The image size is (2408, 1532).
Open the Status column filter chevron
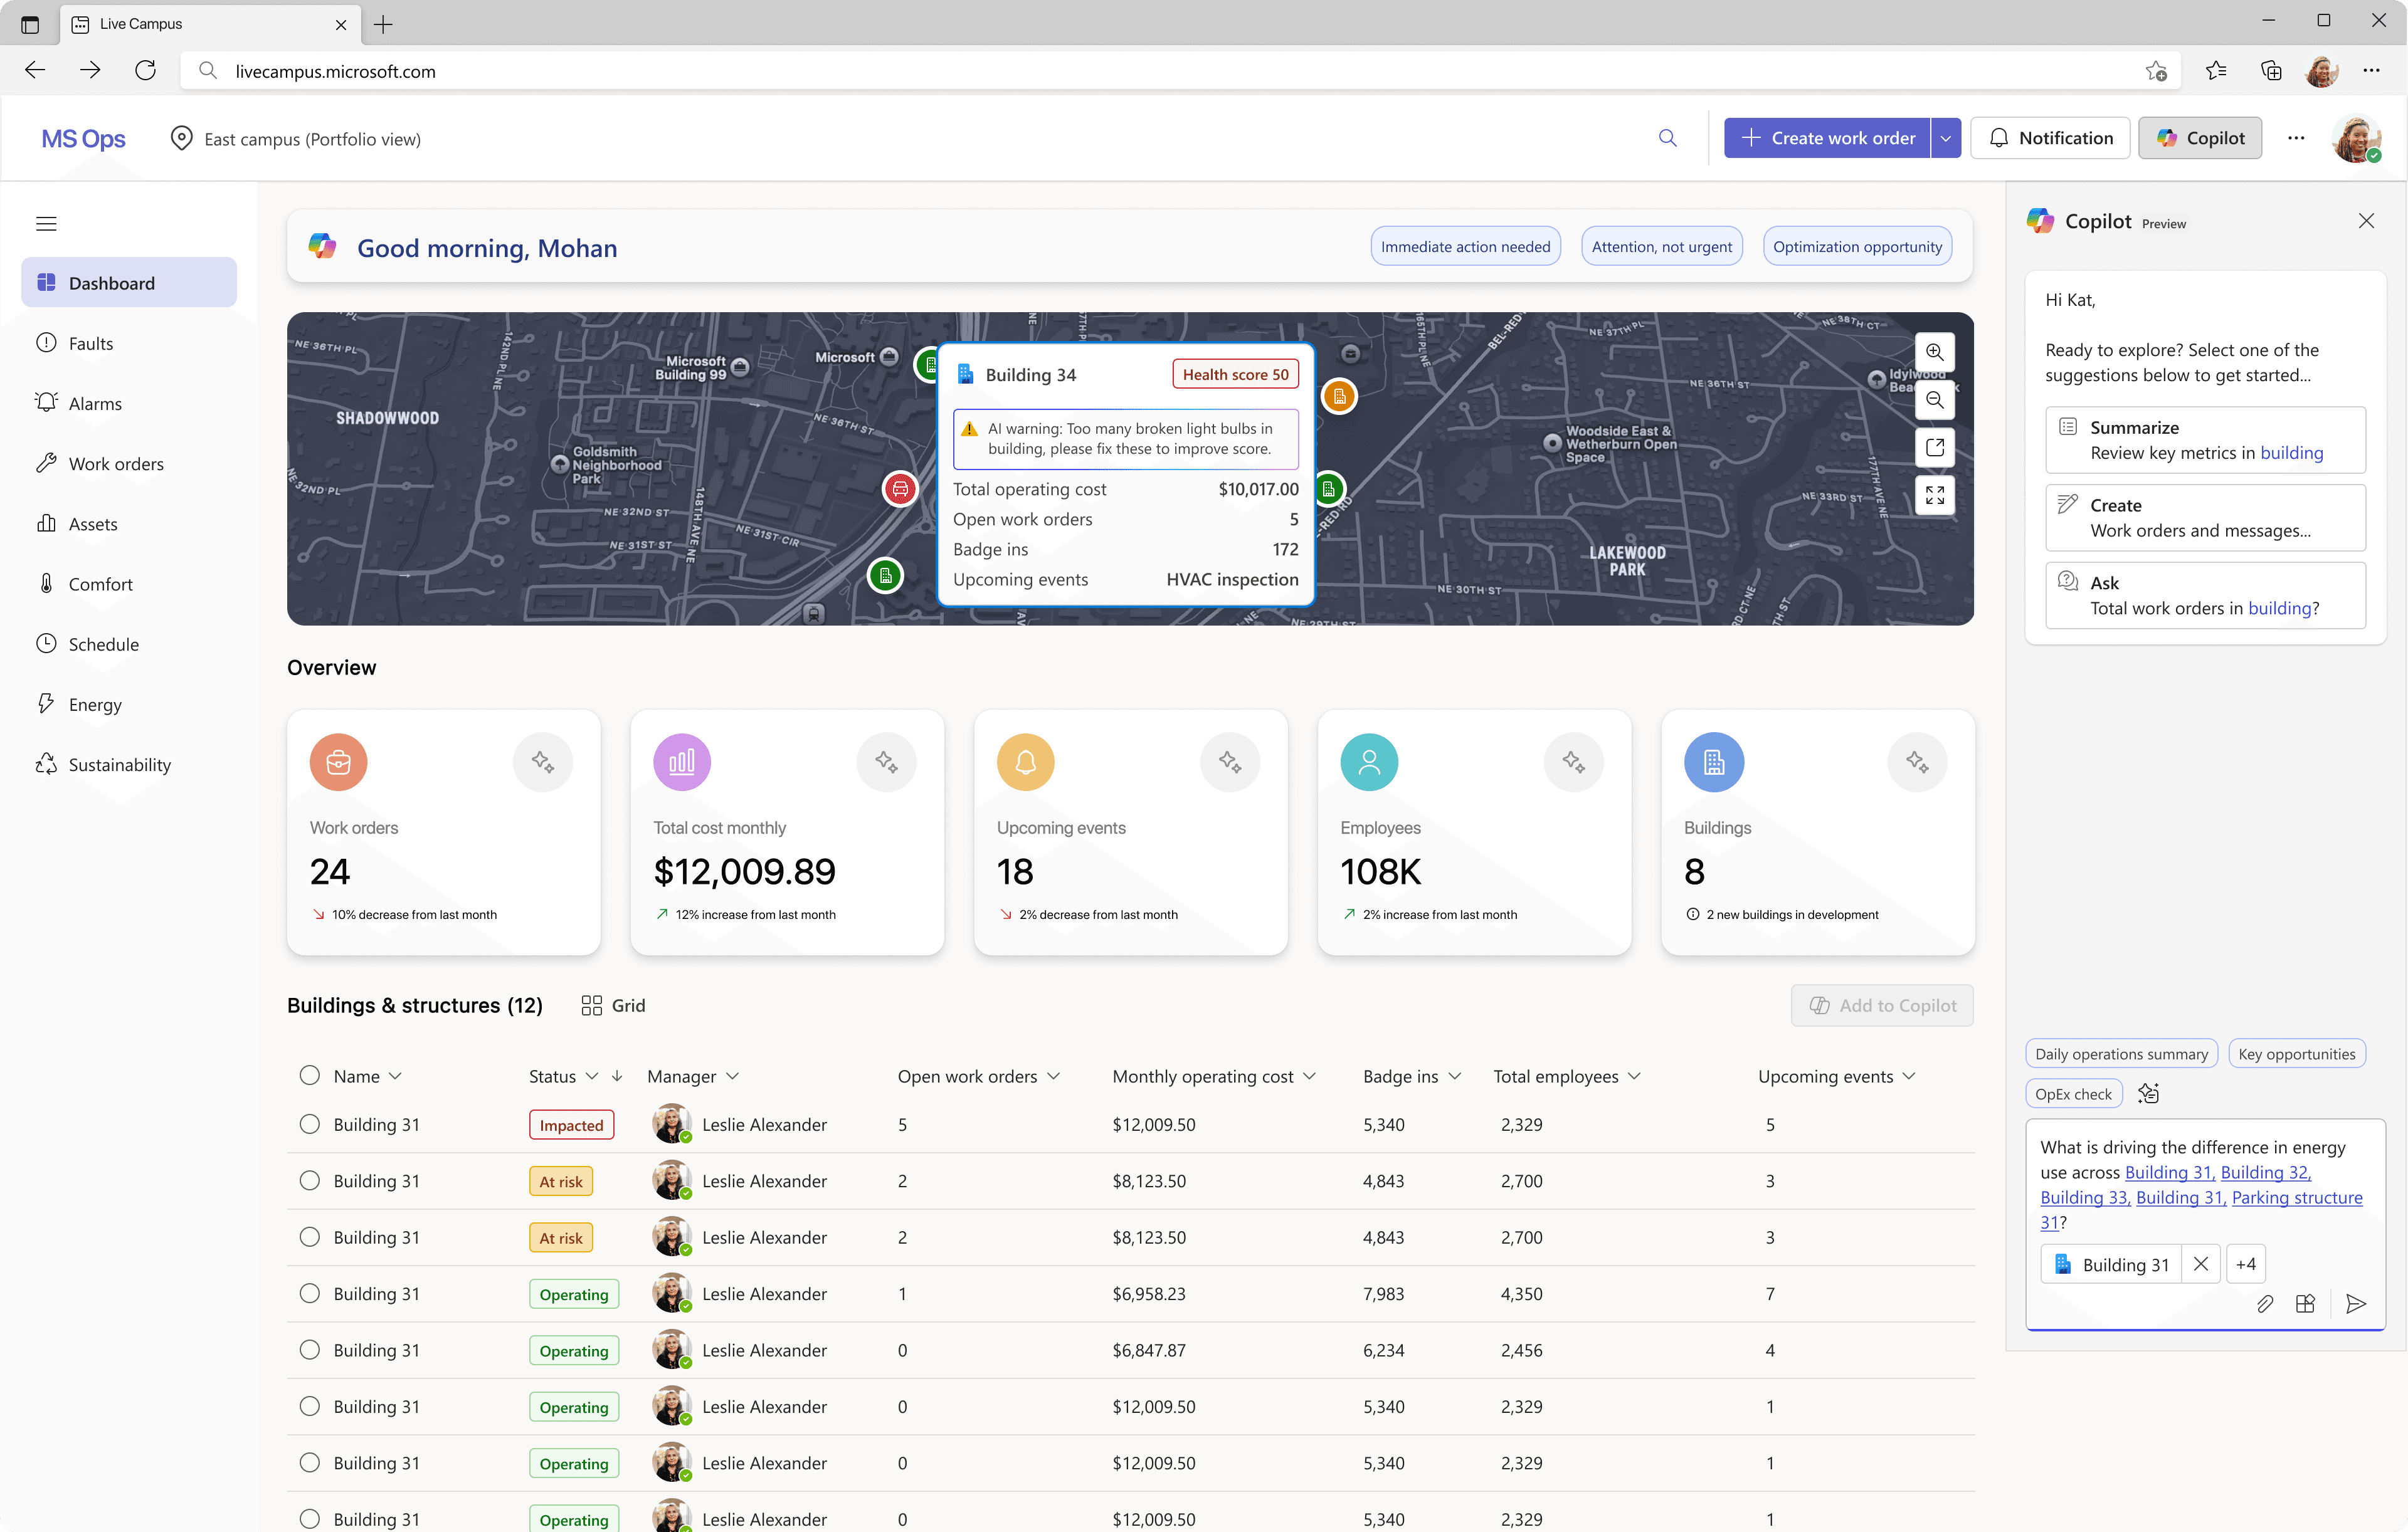tap(592, 1076)
